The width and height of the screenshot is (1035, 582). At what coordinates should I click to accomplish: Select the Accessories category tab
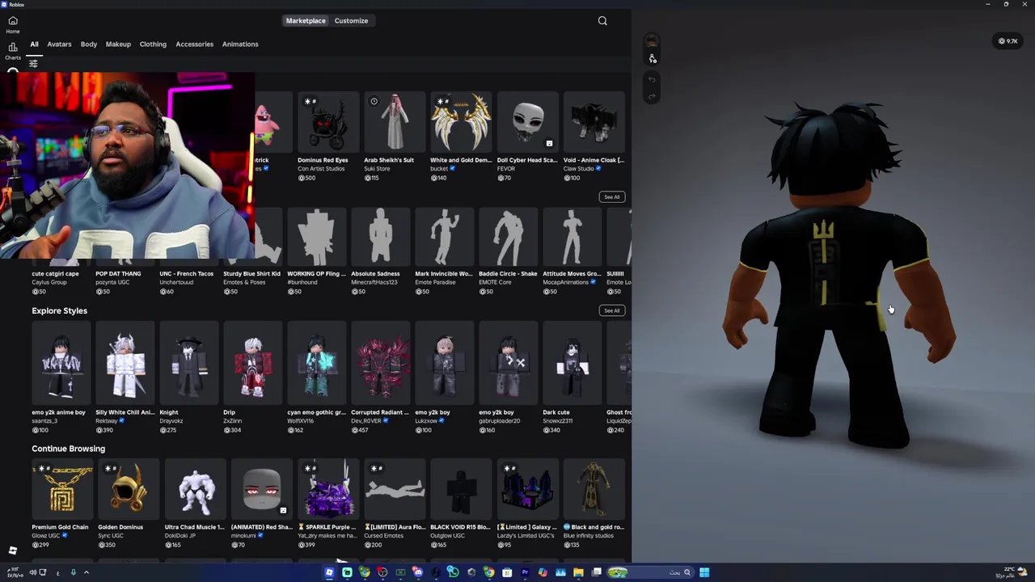[x=195, y=44]
